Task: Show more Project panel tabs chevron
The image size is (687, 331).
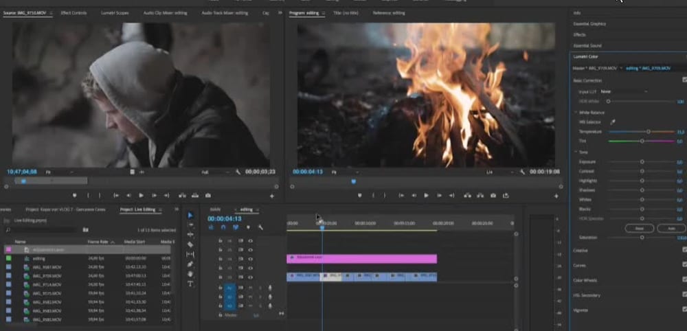Action: point(177,209)
